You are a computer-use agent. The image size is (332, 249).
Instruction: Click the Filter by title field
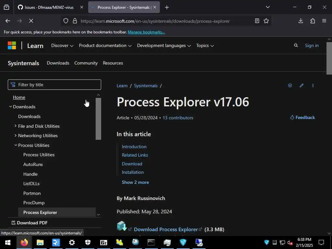click(x=54, y=85)
